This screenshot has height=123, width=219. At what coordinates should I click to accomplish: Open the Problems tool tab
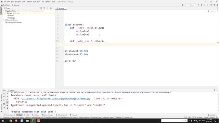tap(35, 115)
